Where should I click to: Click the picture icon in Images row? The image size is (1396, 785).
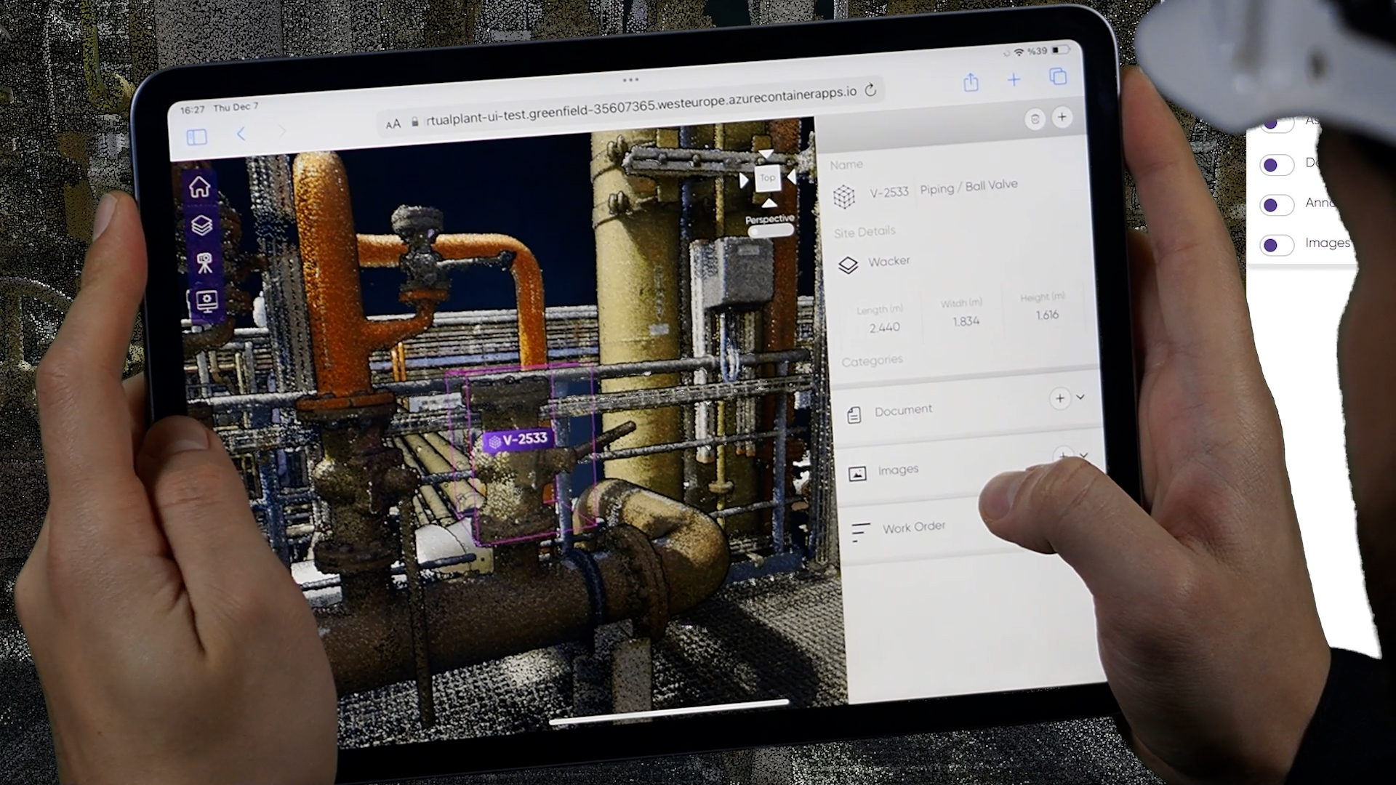pos(857,474)
